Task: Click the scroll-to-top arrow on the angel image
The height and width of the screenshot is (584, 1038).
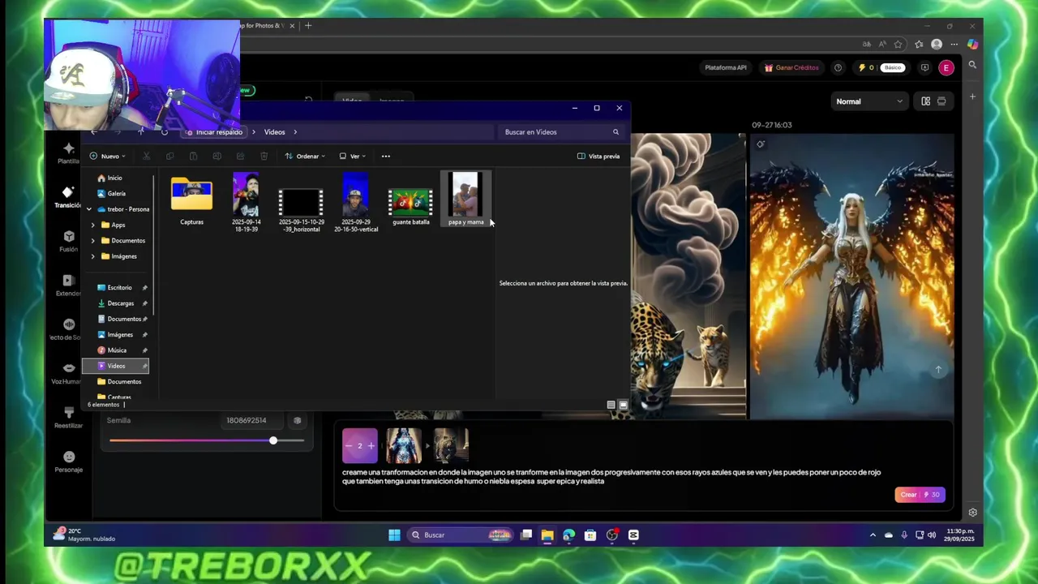Action: click(938, 369)
